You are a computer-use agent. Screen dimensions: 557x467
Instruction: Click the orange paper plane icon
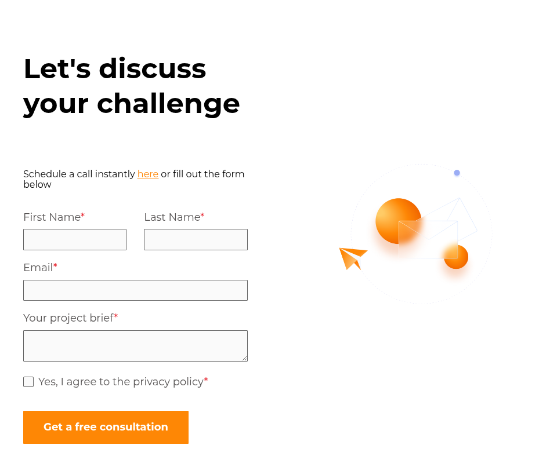click(x=352, y=257)
